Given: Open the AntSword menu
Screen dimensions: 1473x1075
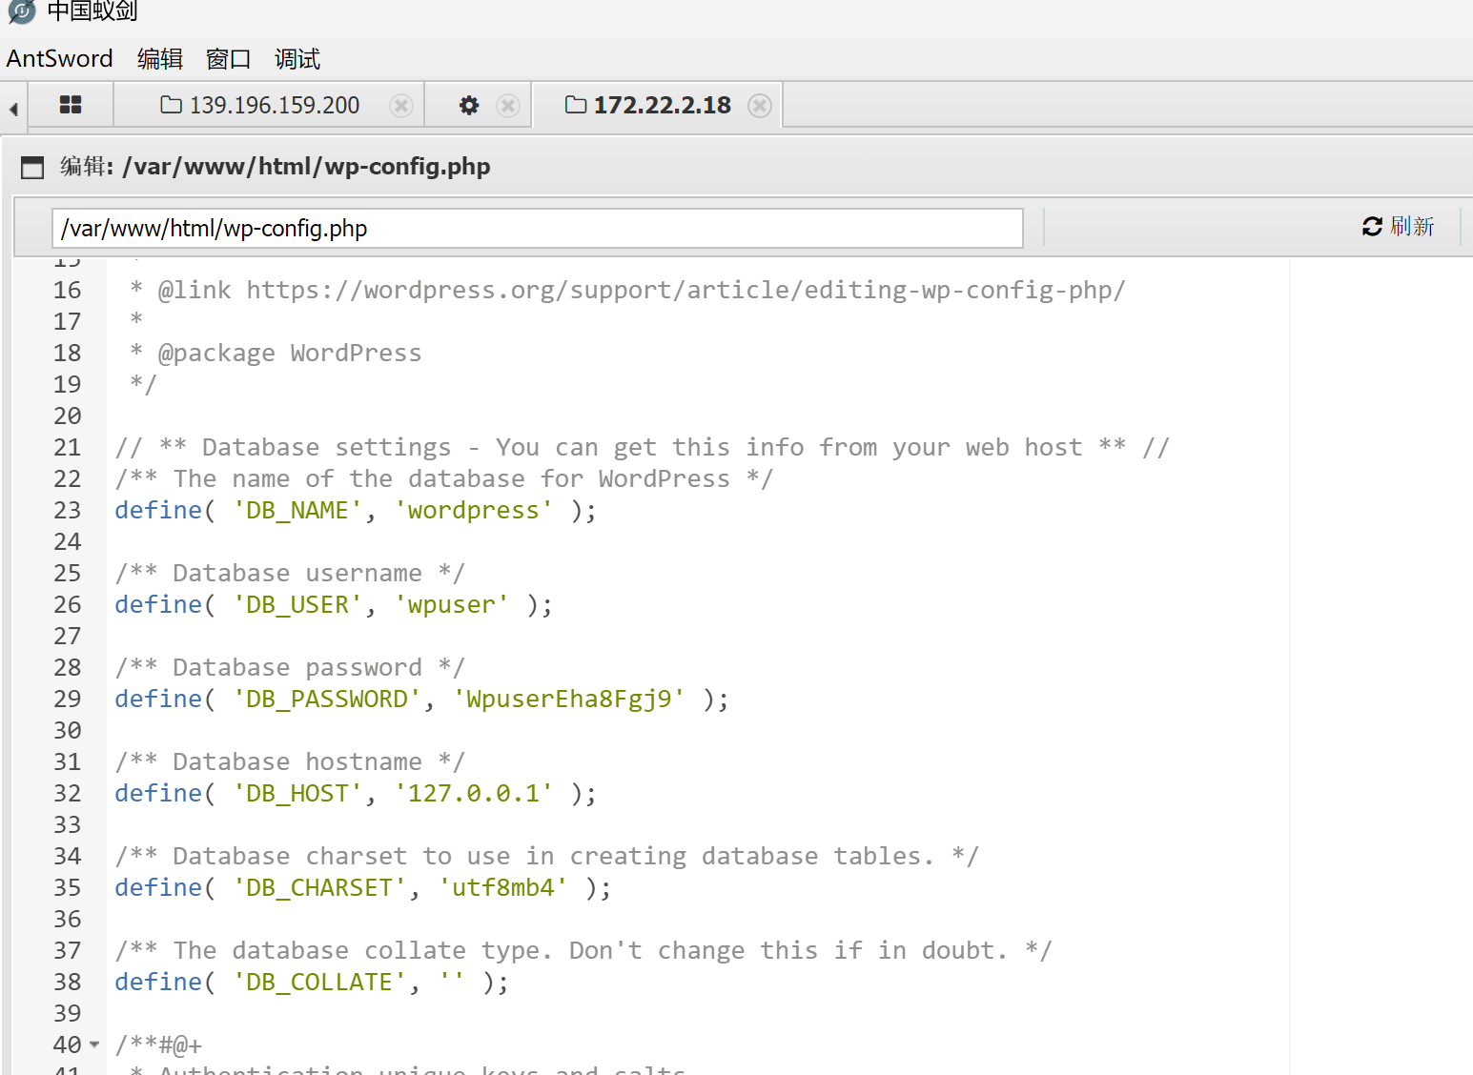Looking at the screenshot, I should coord(59,59).
